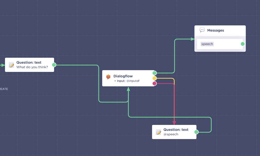Click the red error port on the Dialogflow block
The height and width of the screenshot is (156, 260).
(x=154, y=83)
